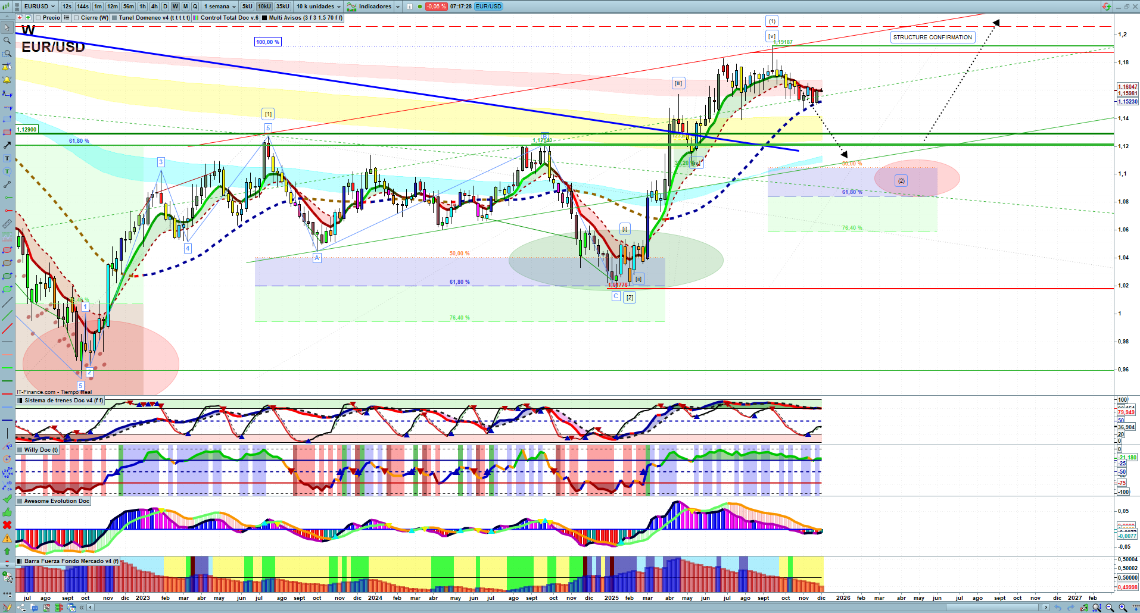This screenshot has height=613, width=1140.
Task: Pick the red rectangle drawing tool
Action: [x=7, y=132]
